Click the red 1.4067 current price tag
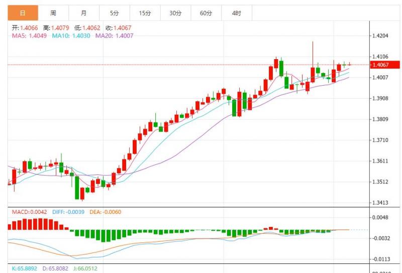 pyautogui.click(x=385, y=65)
